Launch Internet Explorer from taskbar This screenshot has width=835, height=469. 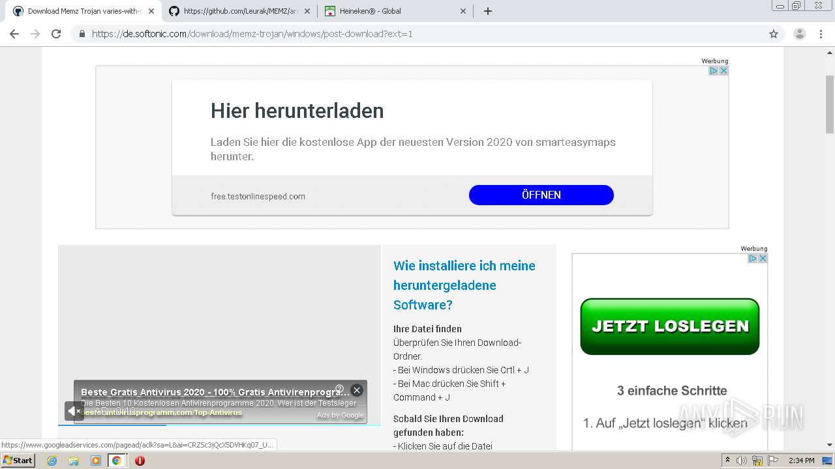[x=52, y=461]
